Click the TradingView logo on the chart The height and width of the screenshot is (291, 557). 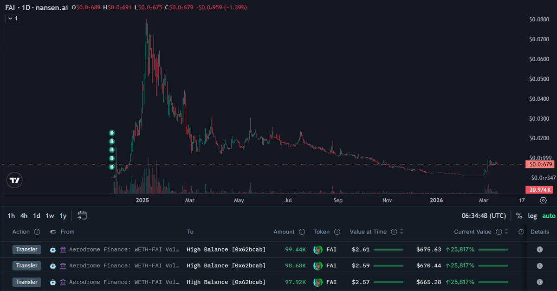pos(15,180)
